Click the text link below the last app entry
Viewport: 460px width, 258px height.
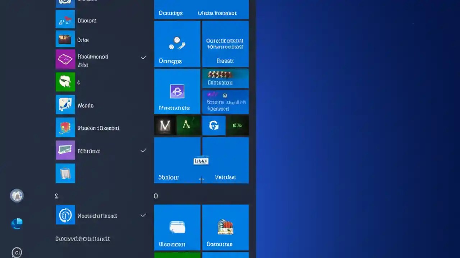(x=82, y=239)
